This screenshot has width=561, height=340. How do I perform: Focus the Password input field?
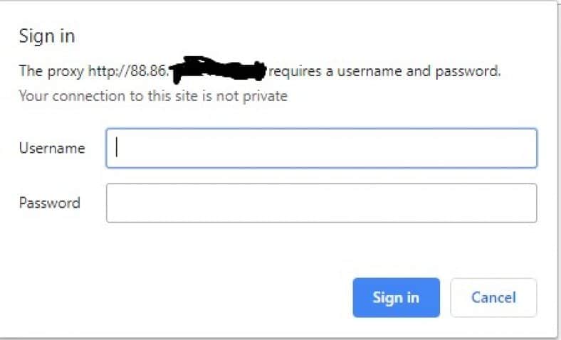click(321, 203)
